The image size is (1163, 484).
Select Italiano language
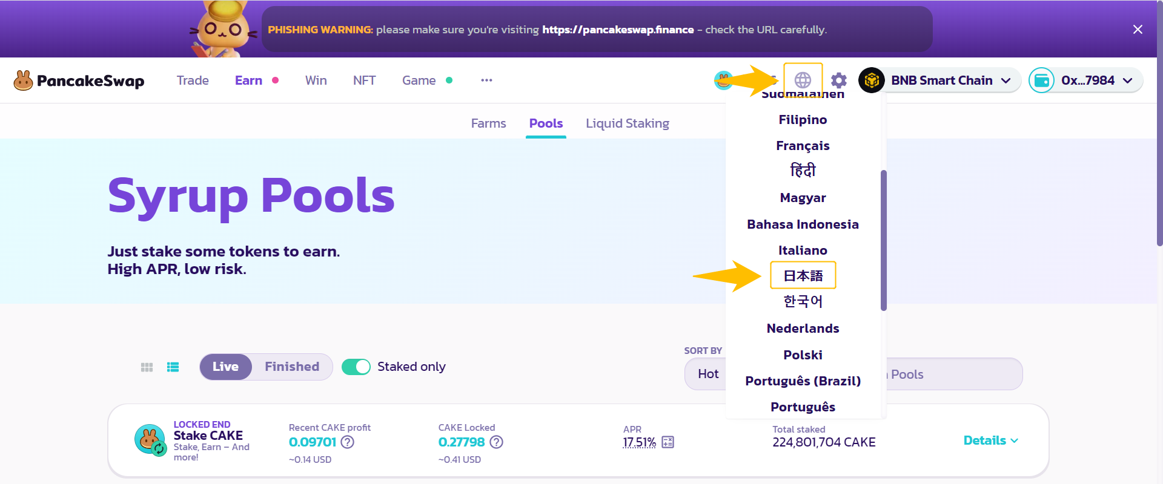(803, 250)
